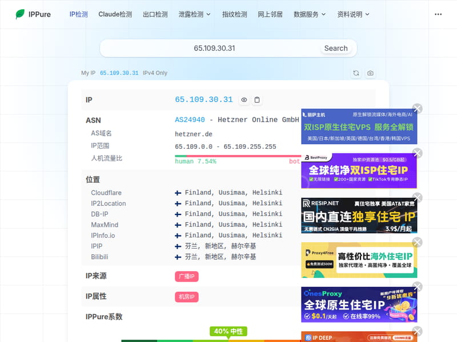Click the blue 65.109.30.31 value in the IP row
The height and width of the screenshot is (342, 457).
204,99
